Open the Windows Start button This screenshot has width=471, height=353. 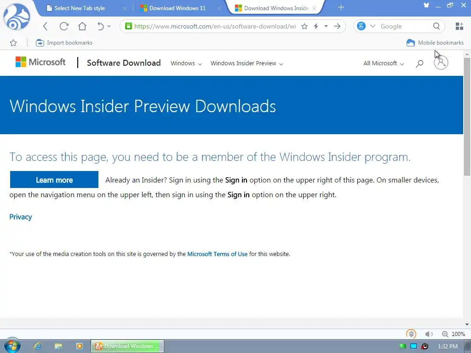[x=12, y=346]
